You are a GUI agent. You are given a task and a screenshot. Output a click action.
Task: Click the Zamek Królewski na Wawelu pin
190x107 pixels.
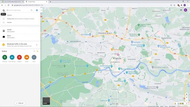coord(112,66)
